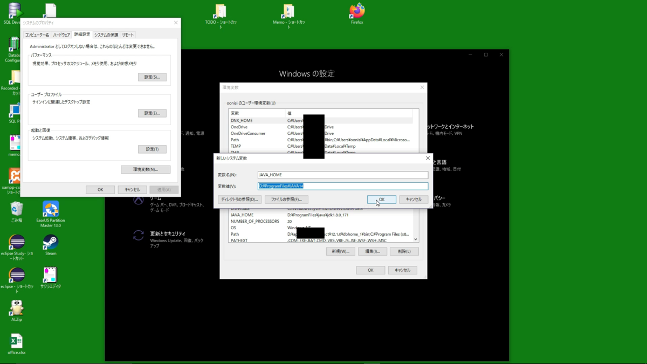Open the SQL Developer desktop icon

click(13, 14)
